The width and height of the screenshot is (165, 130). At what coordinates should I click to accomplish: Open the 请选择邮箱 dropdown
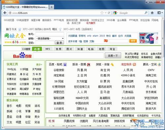[x=49, y=38]
